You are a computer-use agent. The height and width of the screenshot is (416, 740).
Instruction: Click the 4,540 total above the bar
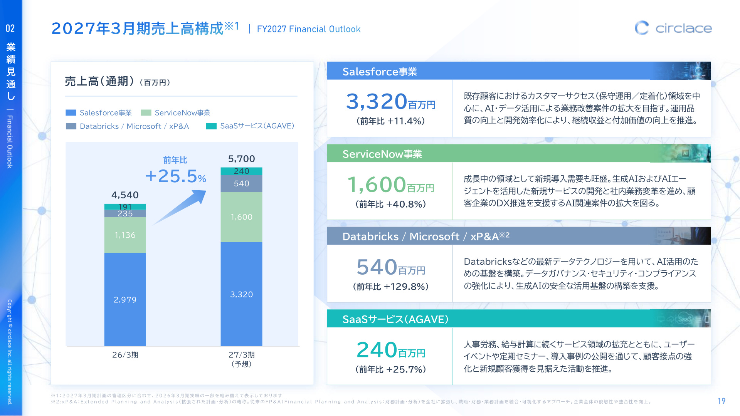[125, 195]
